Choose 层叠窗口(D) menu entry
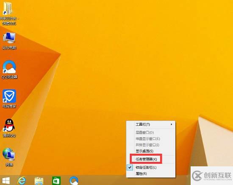Screen dimensions: 233x185 point(151,132)
